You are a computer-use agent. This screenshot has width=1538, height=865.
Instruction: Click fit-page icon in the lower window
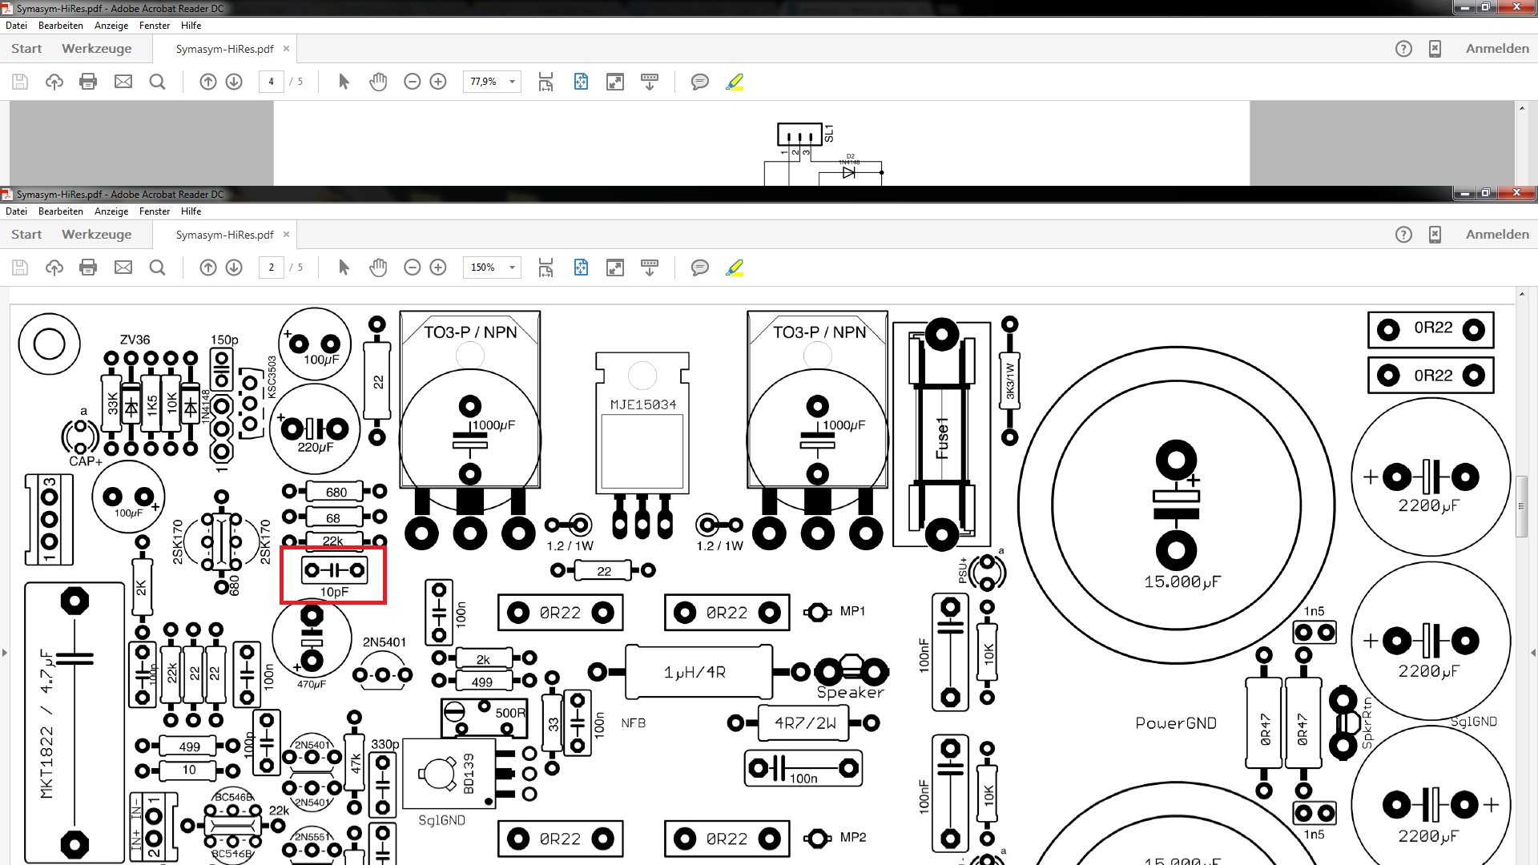581,268
